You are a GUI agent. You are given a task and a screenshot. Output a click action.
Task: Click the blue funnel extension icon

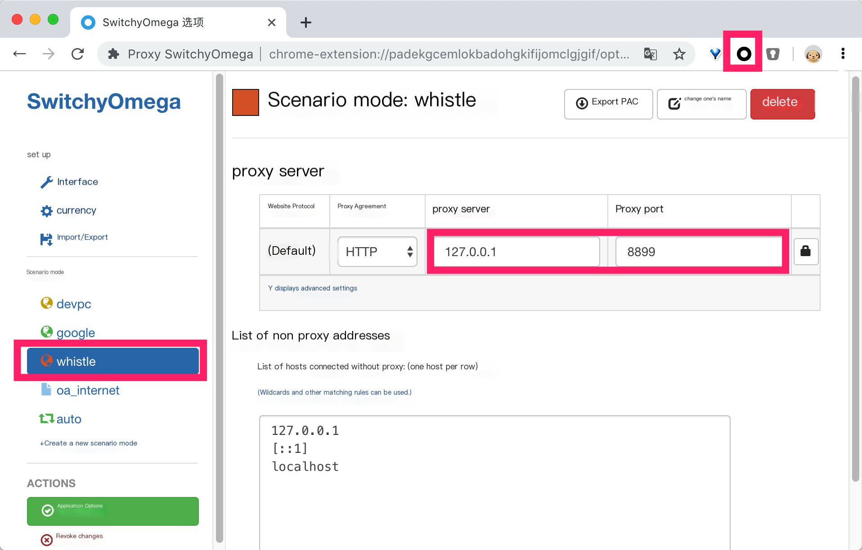[x=715, y=54]
